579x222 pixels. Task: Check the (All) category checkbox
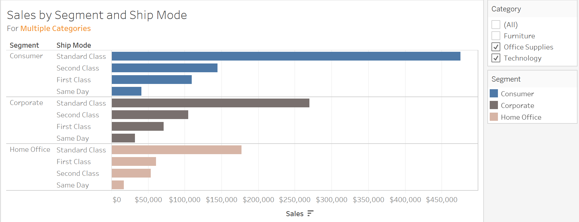coord(496,25)
